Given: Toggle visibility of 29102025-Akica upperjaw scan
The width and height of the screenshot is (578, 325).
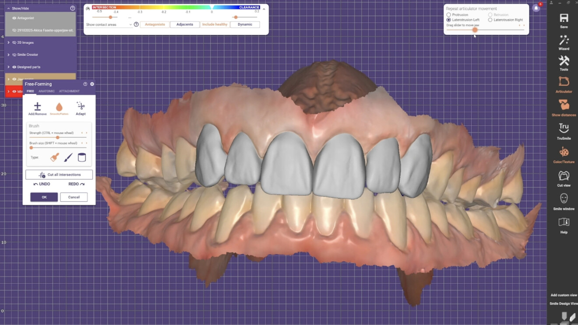Looking at the screenshot, I should point(14,30).
